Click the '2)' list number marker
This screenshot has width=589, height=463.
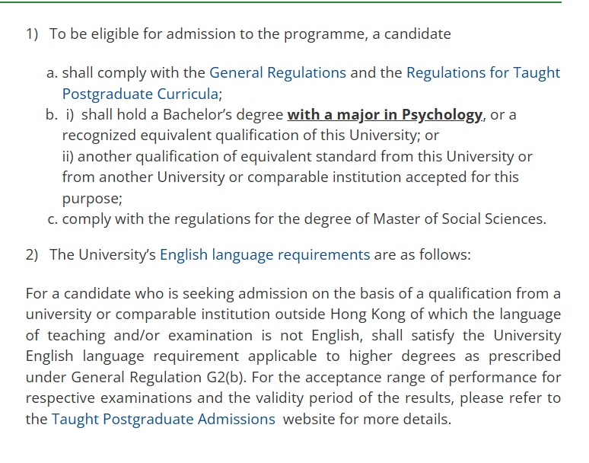click(x=31, y=254)
